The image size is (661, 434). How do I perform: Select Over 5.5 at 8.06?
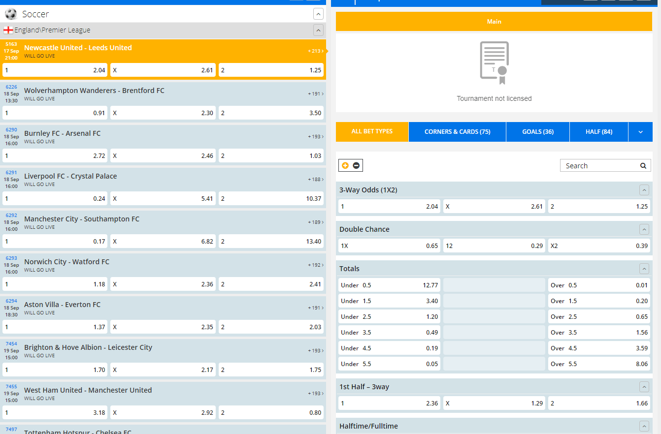[x=599, y=364]
